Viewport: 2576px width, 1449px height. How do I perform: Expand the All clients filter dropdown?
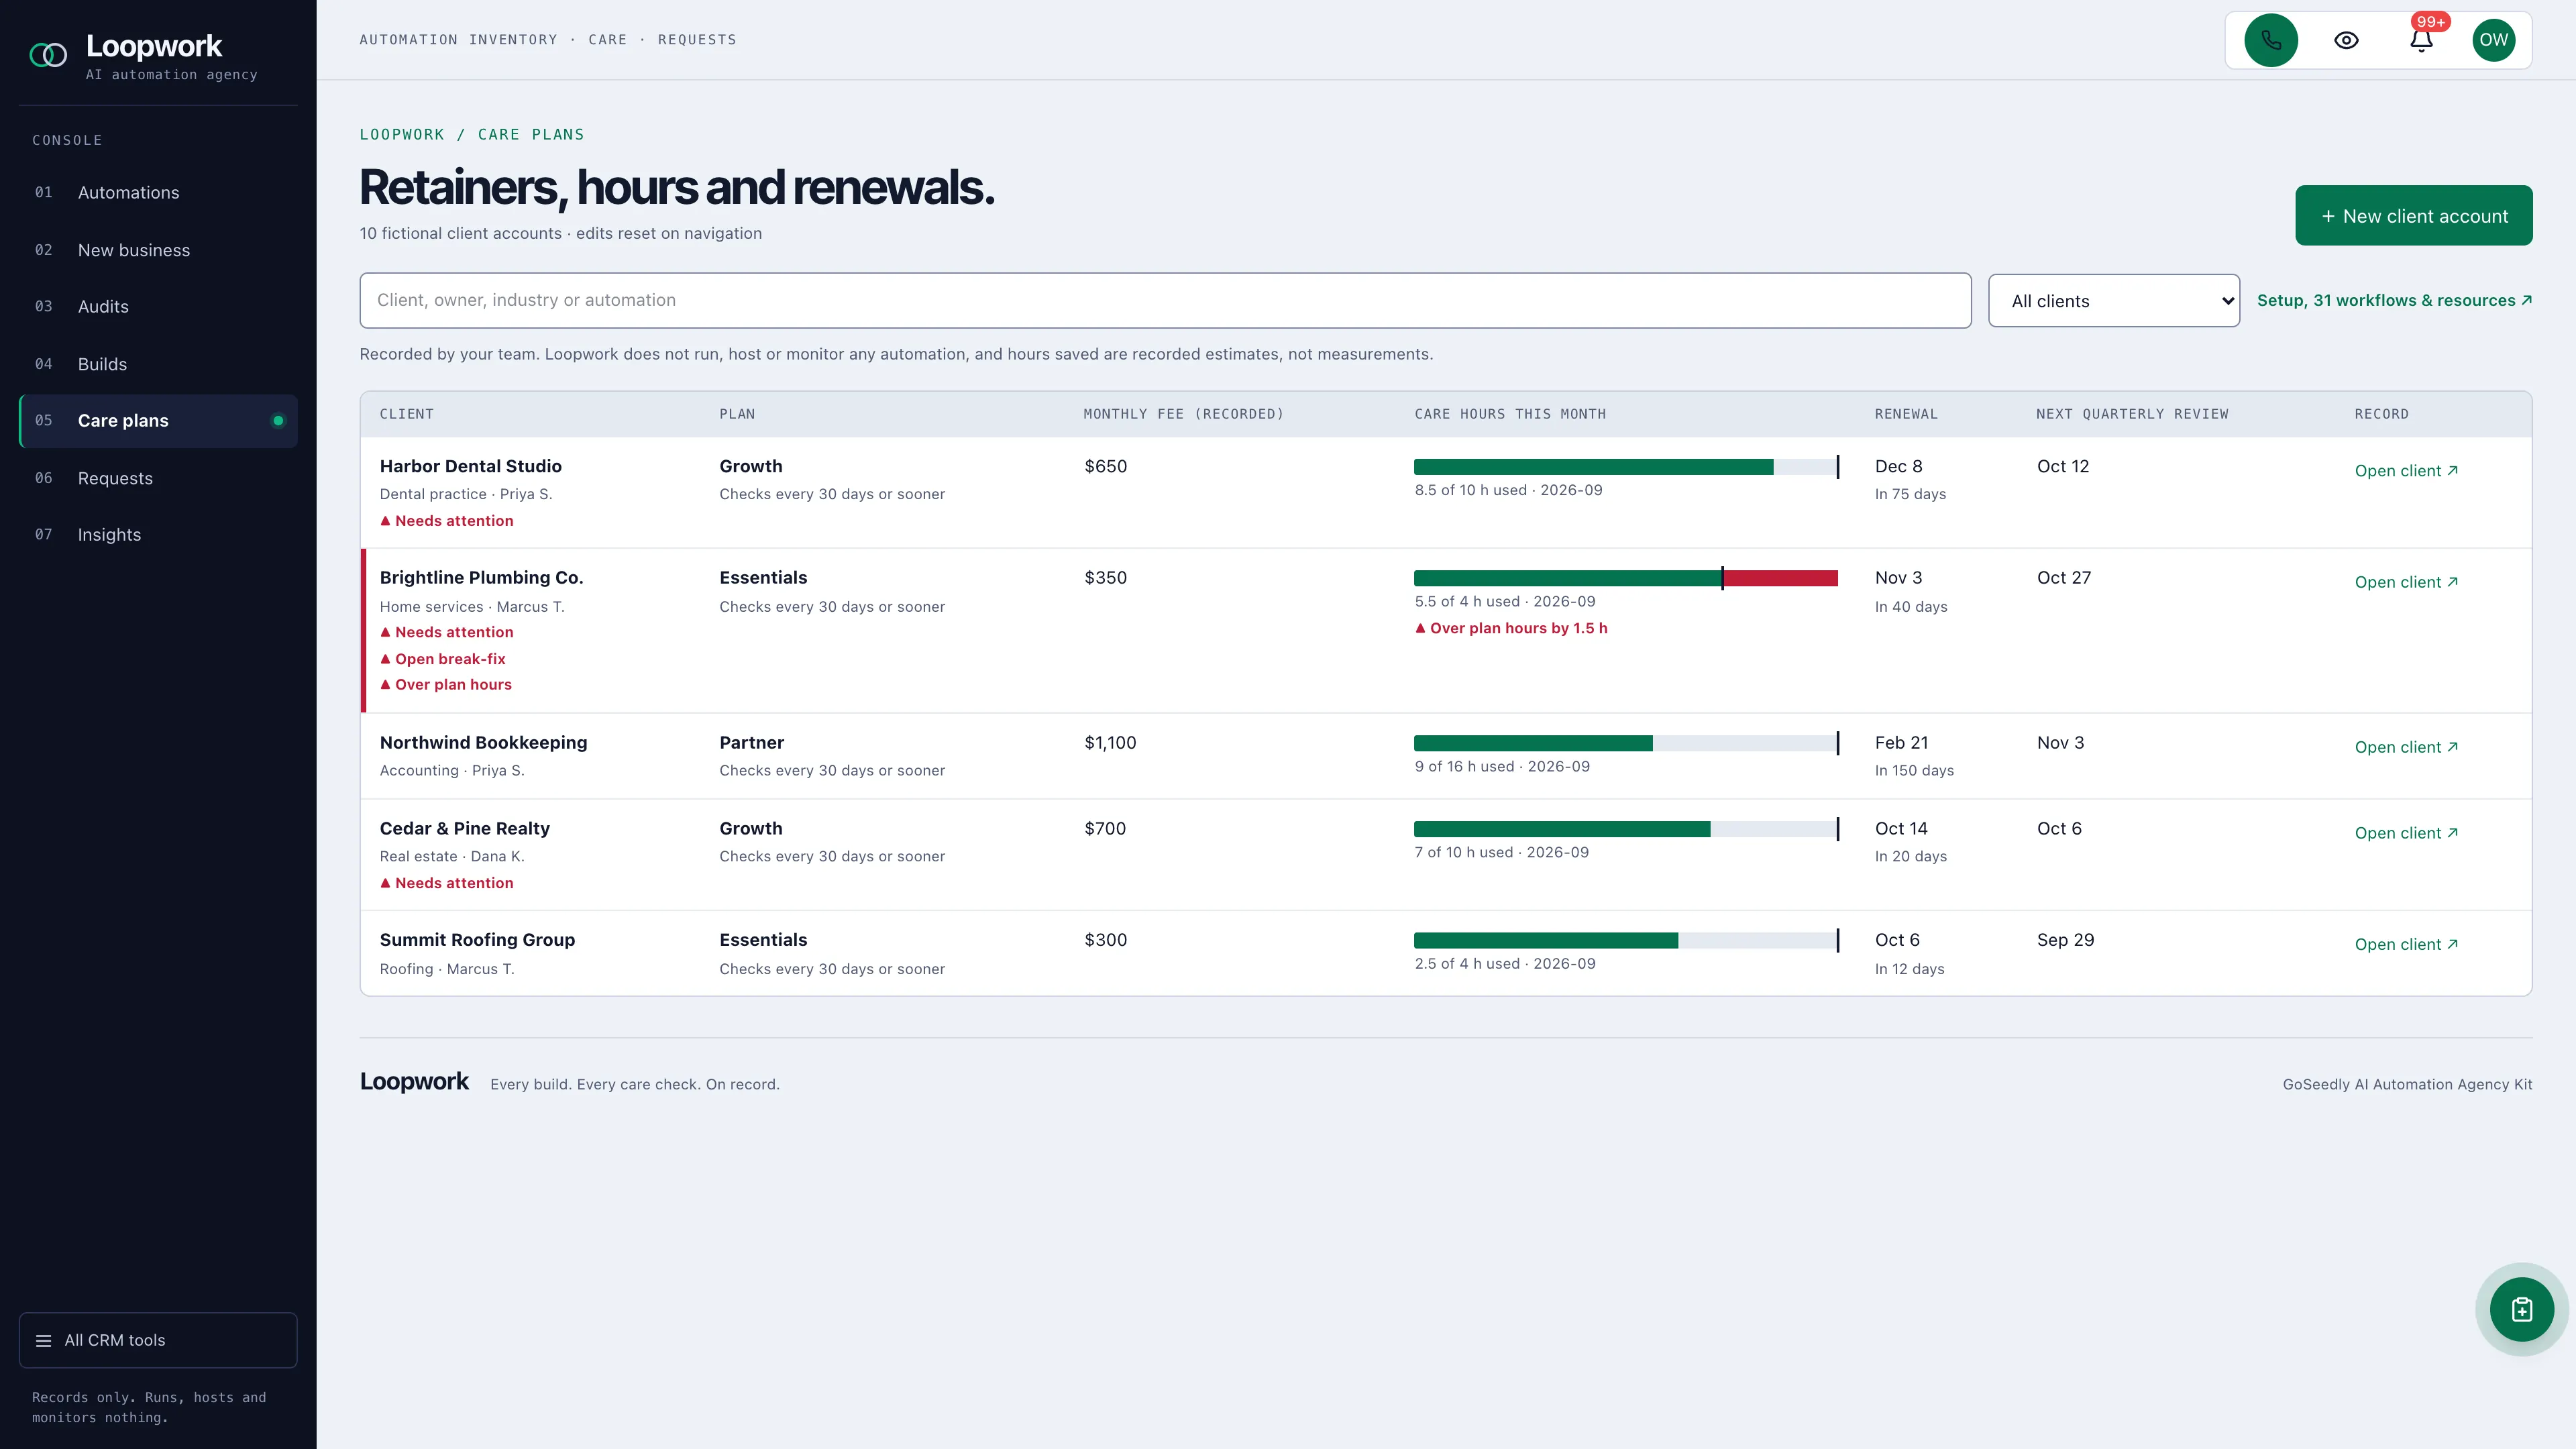2114,300
